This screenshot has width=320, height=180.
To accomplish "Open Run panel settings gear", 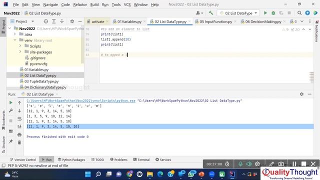I will point(301,94).
